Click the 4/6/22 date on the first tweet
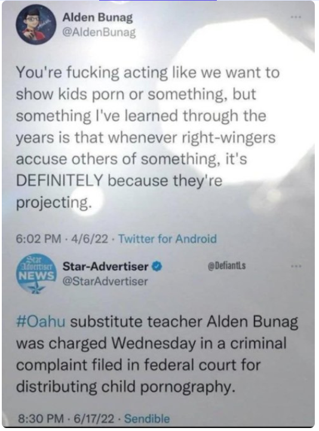 point(90,239)
